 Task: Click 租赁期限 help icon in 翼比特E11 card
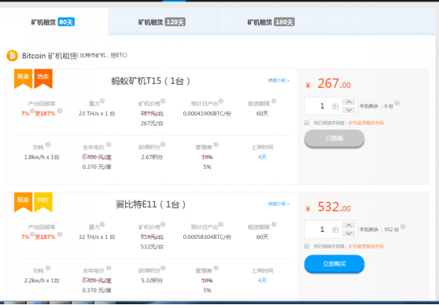pyautogui.click(x=274, y=224)
